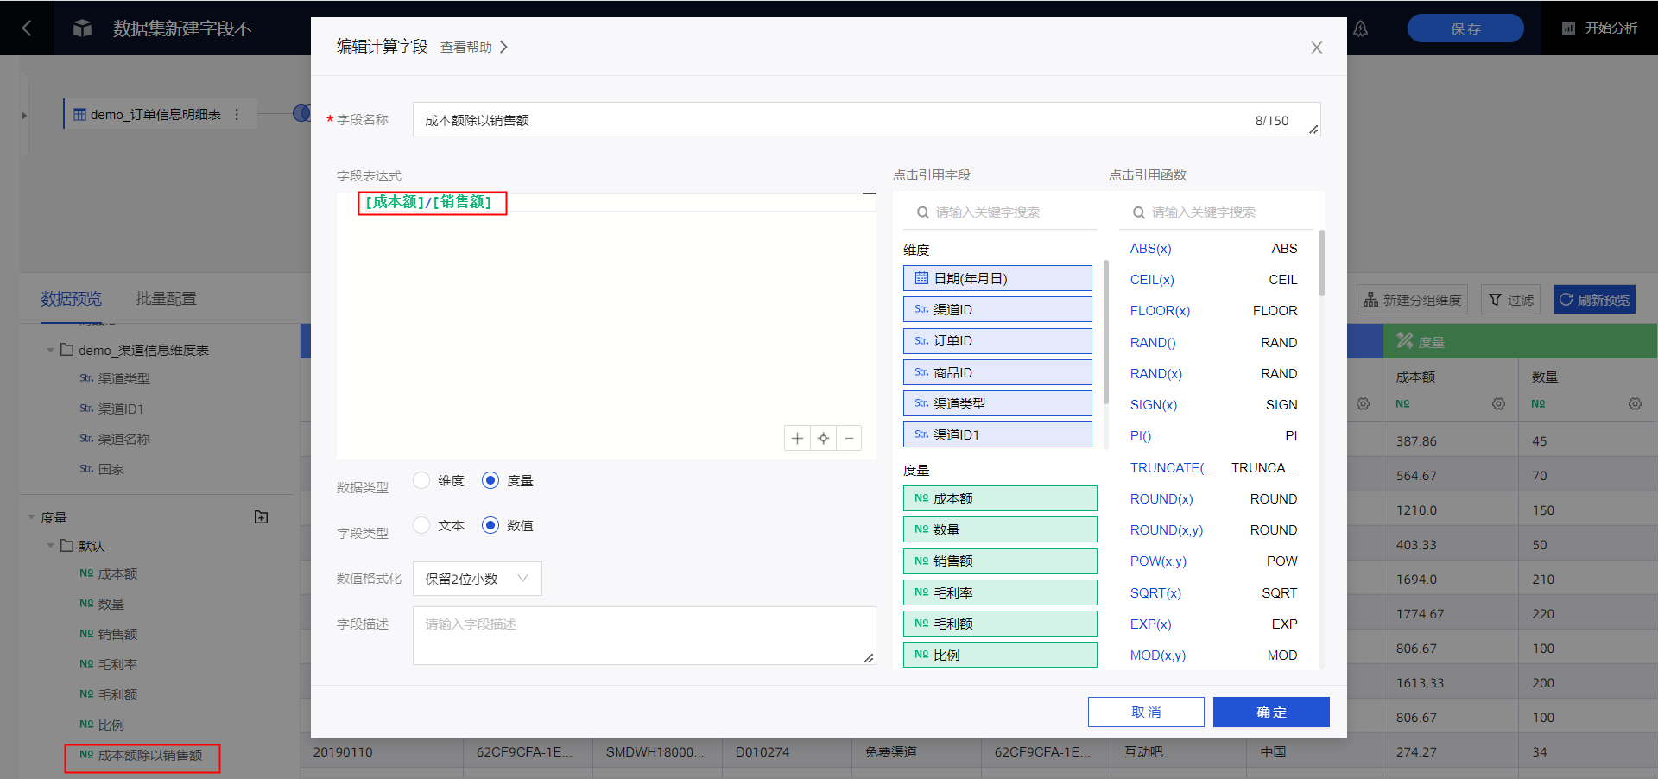Screen dimensions: 1658x779
Task: Click the minus zoom-out icon in expression editor
Action: coord(849,439)
